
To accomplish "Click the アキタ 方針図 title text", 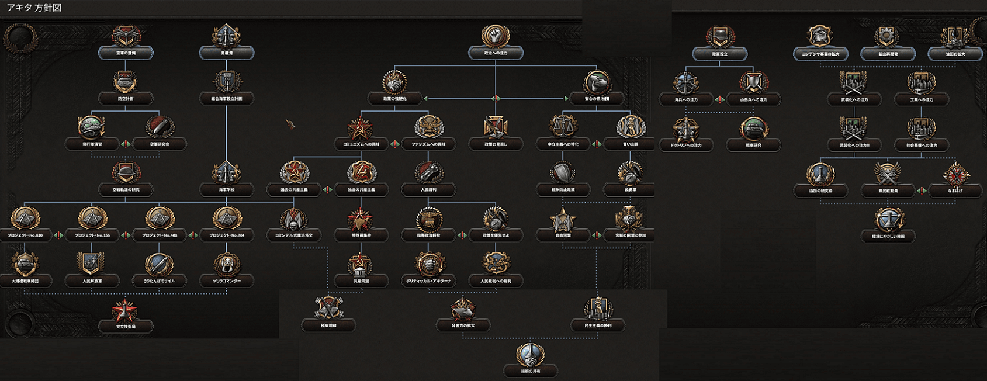I will (34, 8).
